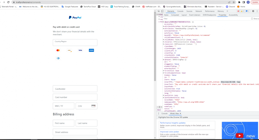
Task: Open the Computed sidebar tab
Action: pyautogui.click(x=175, y=15)
